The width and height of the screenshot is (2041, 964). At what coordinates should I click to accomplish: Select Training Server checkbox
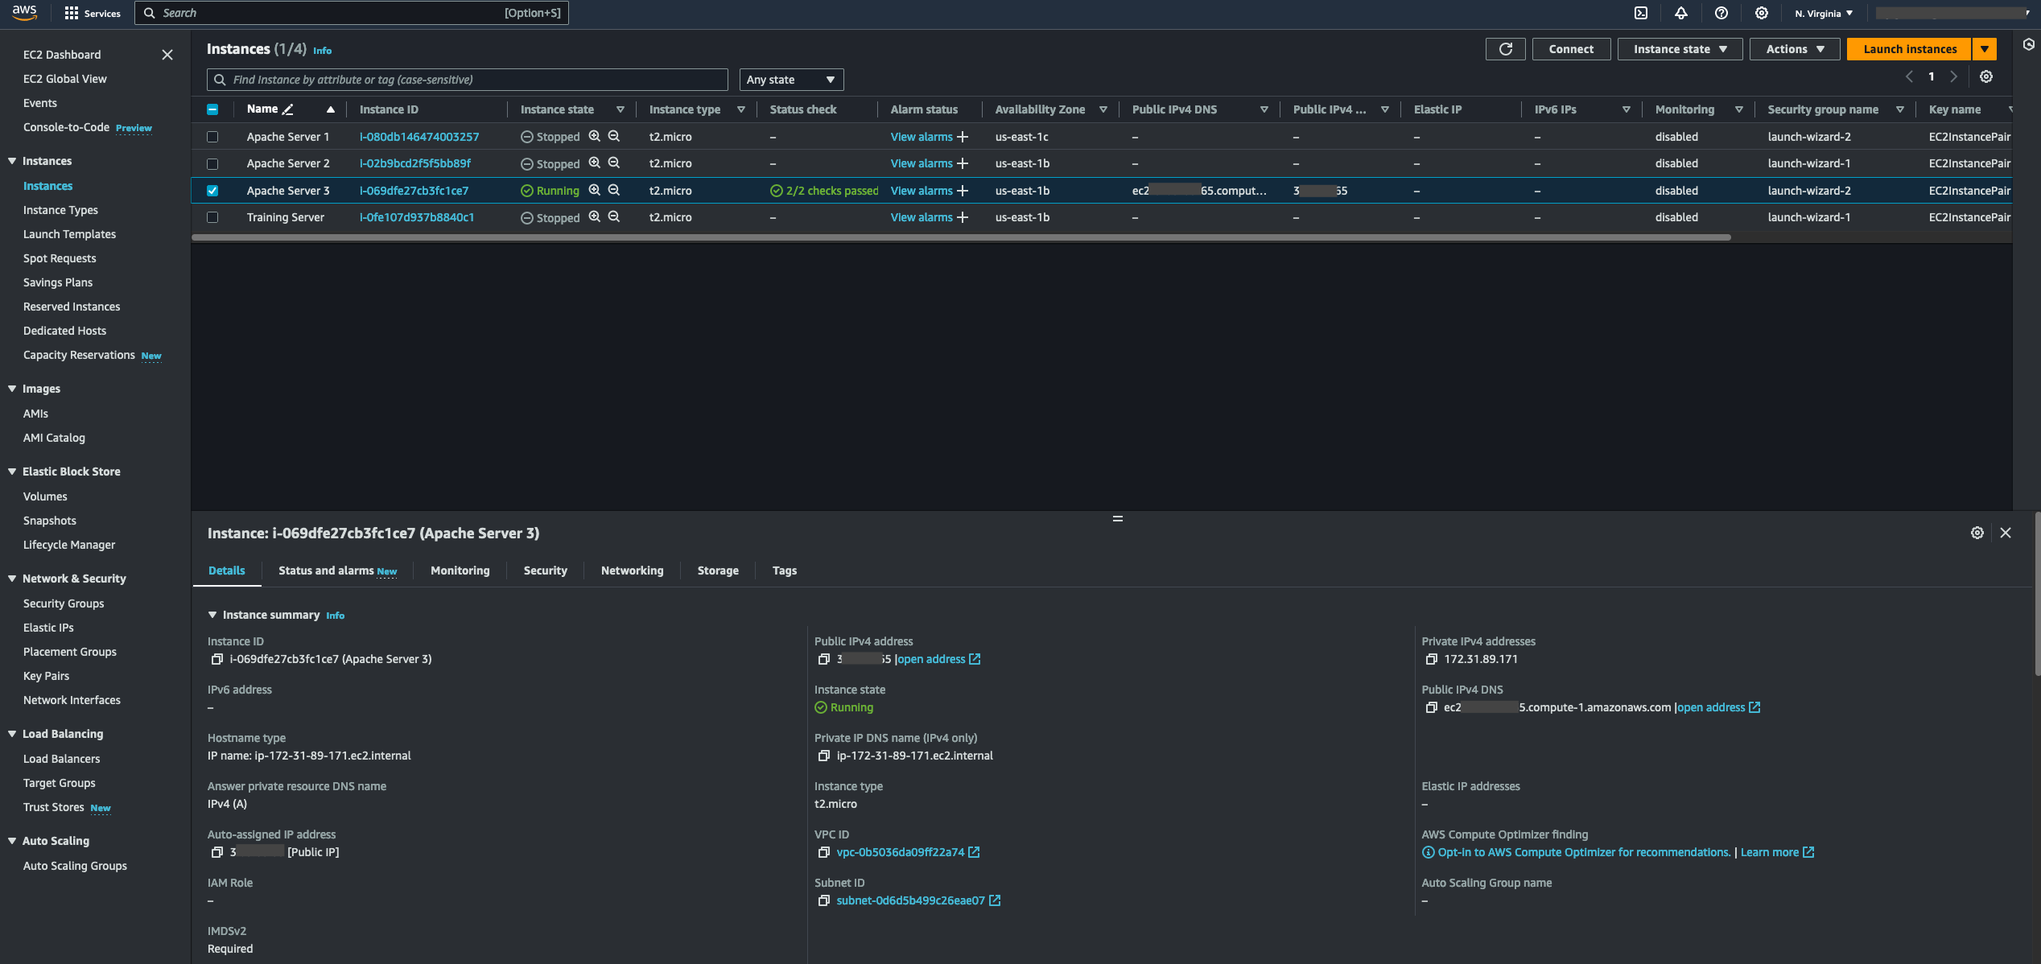[212, 217]
